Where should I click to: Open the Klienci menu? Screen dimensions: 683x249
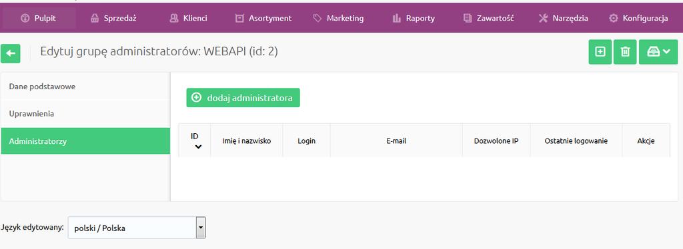coord(188,18)
